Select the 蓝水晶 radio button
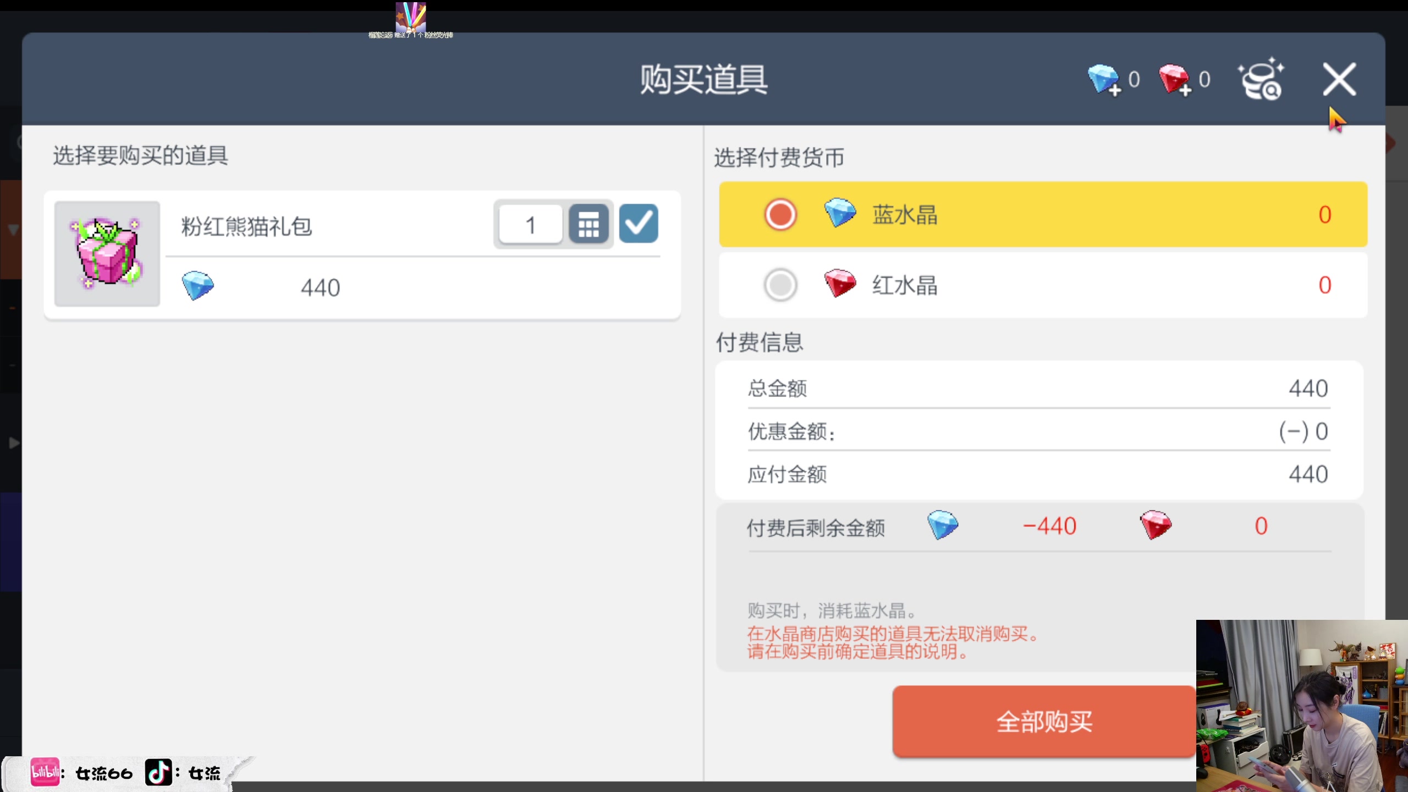The width and height of the screenshot is (1408, 792). coord(780,215)
